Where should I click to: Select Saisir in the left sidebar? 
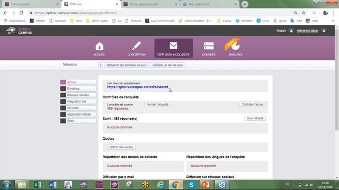pyautogui.click(x=78, y=121)
